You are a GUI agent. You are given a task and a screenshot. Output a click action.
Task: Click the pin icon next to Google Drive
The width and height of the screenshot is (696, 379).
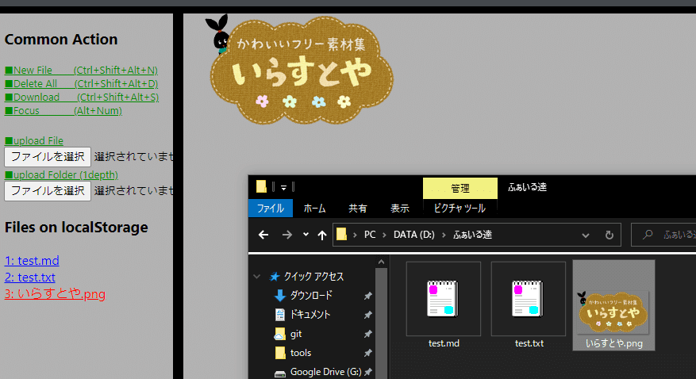point(368,372)
